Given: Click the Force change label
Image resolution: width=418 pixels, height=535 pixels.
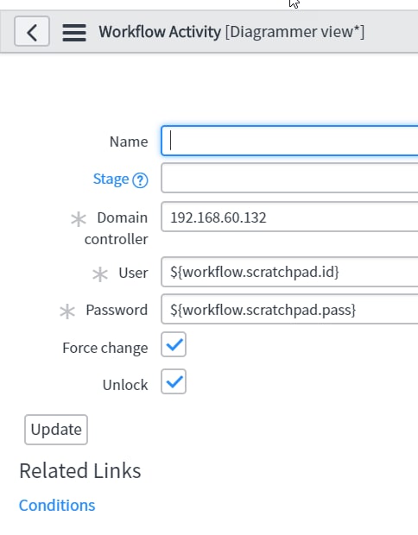Looking at the screenshot, I should (x=105, y=348).
